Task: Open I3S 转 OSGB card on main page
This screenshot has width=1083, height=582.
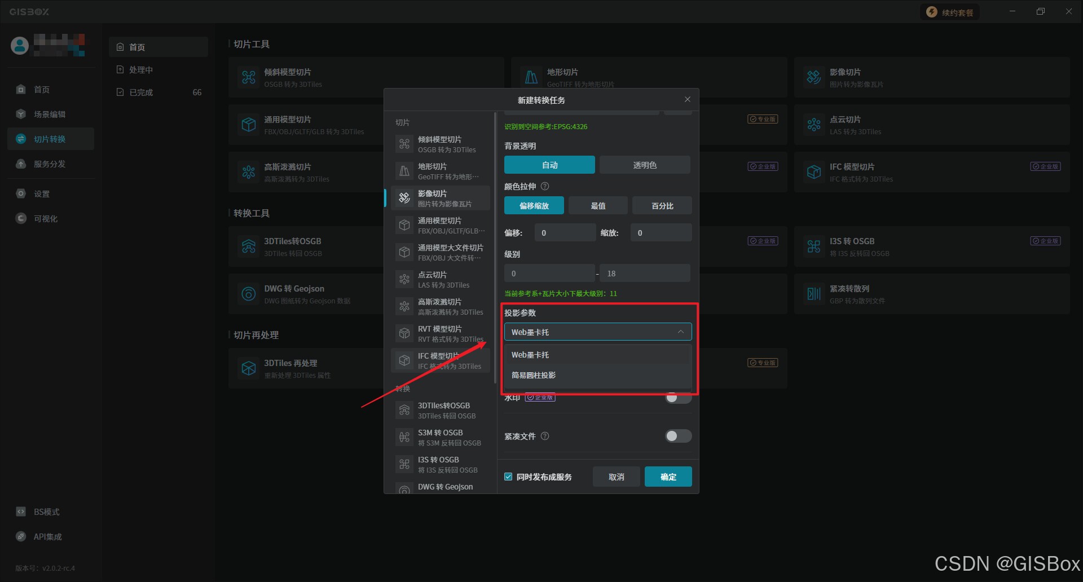Action: pyautogui.click(x=932, y=246)
